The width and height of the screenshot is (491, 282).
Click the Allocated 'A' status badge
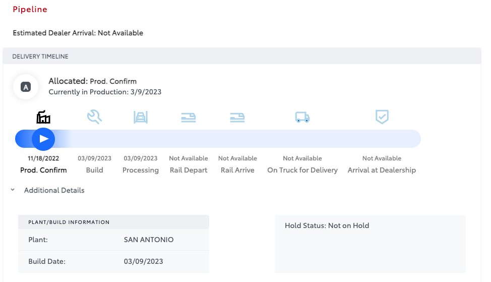click(26, 87)
